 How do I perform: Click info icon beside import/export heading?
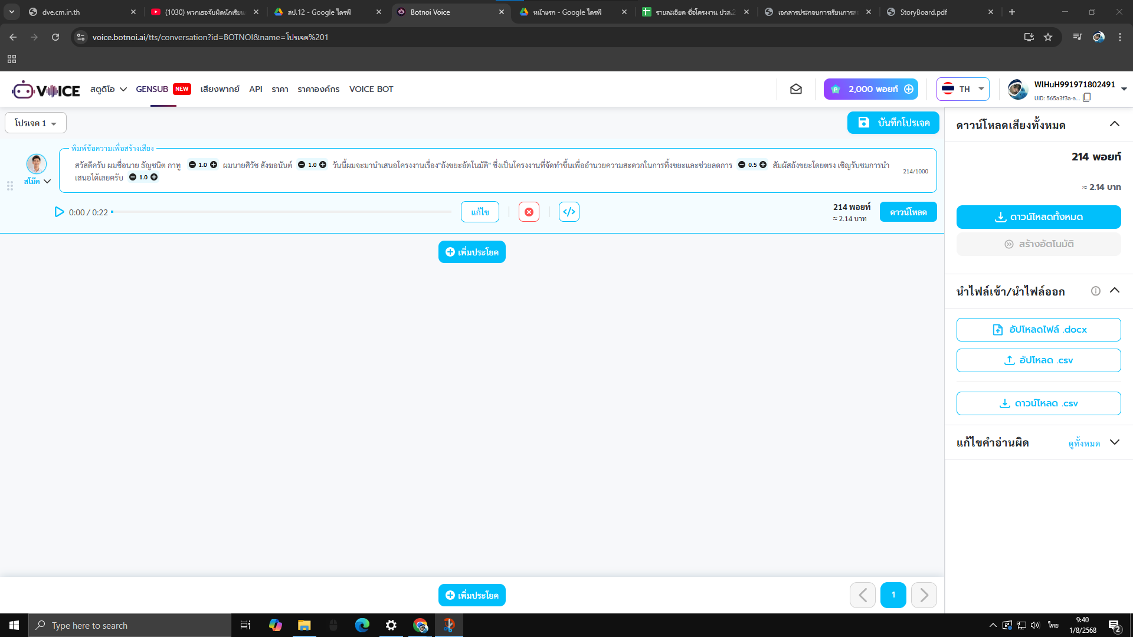pyautogui.click(x=1096, y=291)
